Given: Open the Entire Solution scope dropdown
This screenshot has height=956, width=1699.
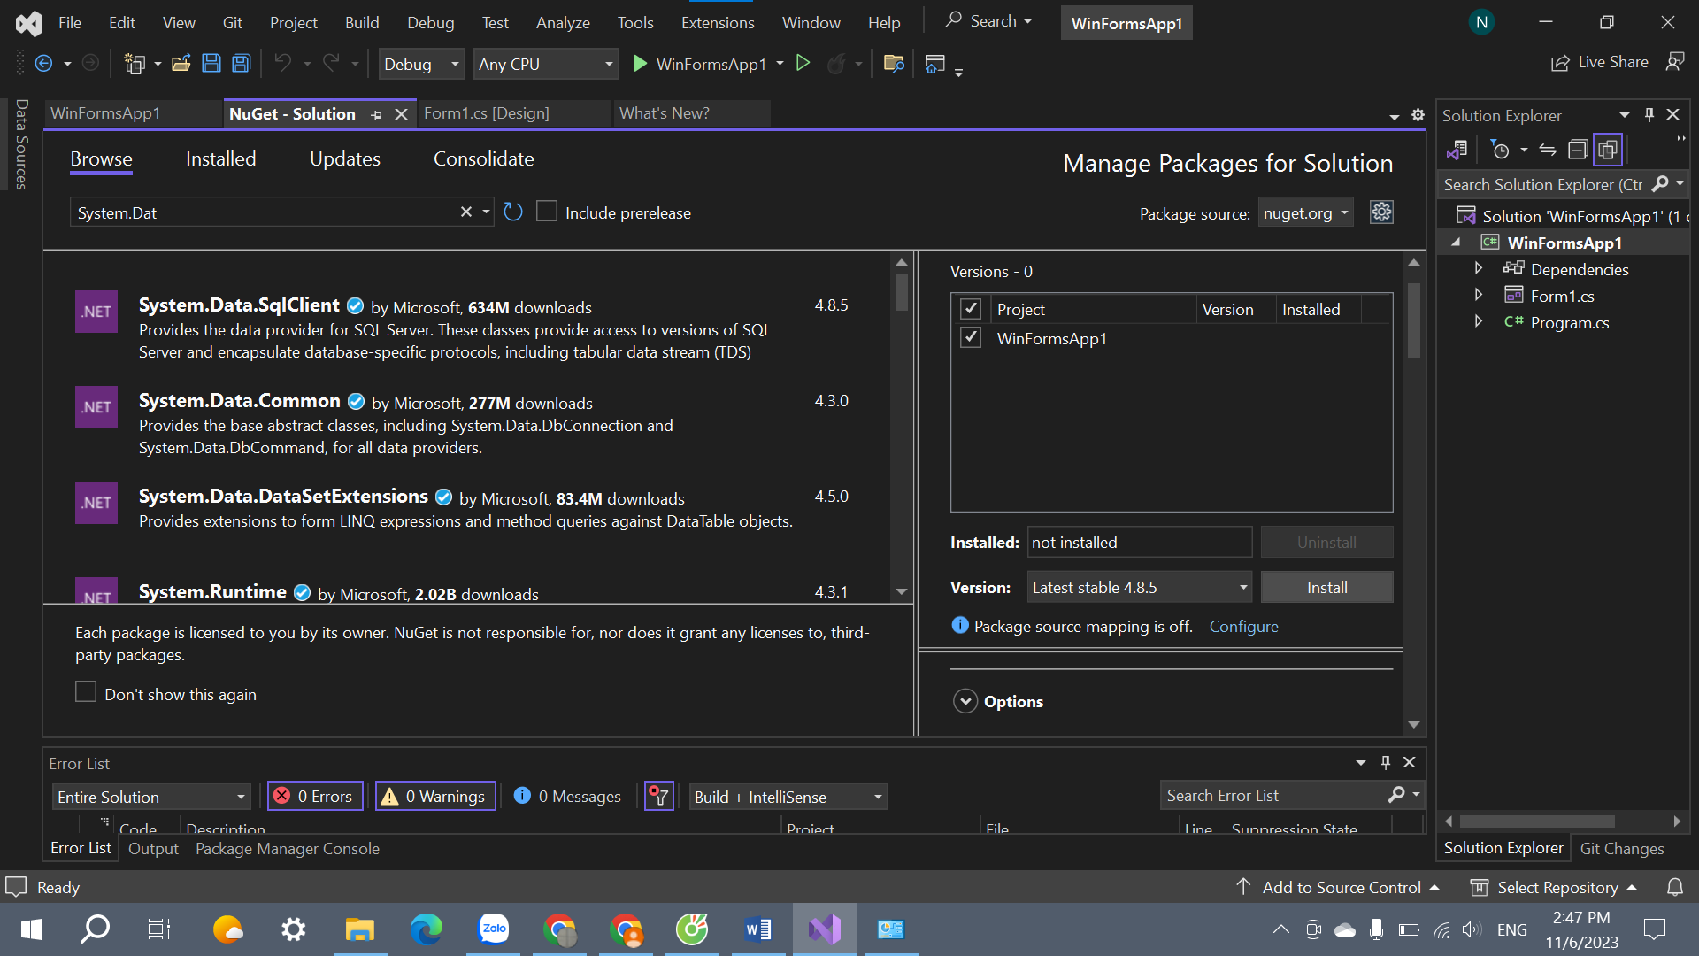Looking at the screenshot, I should tap(151, 797).
